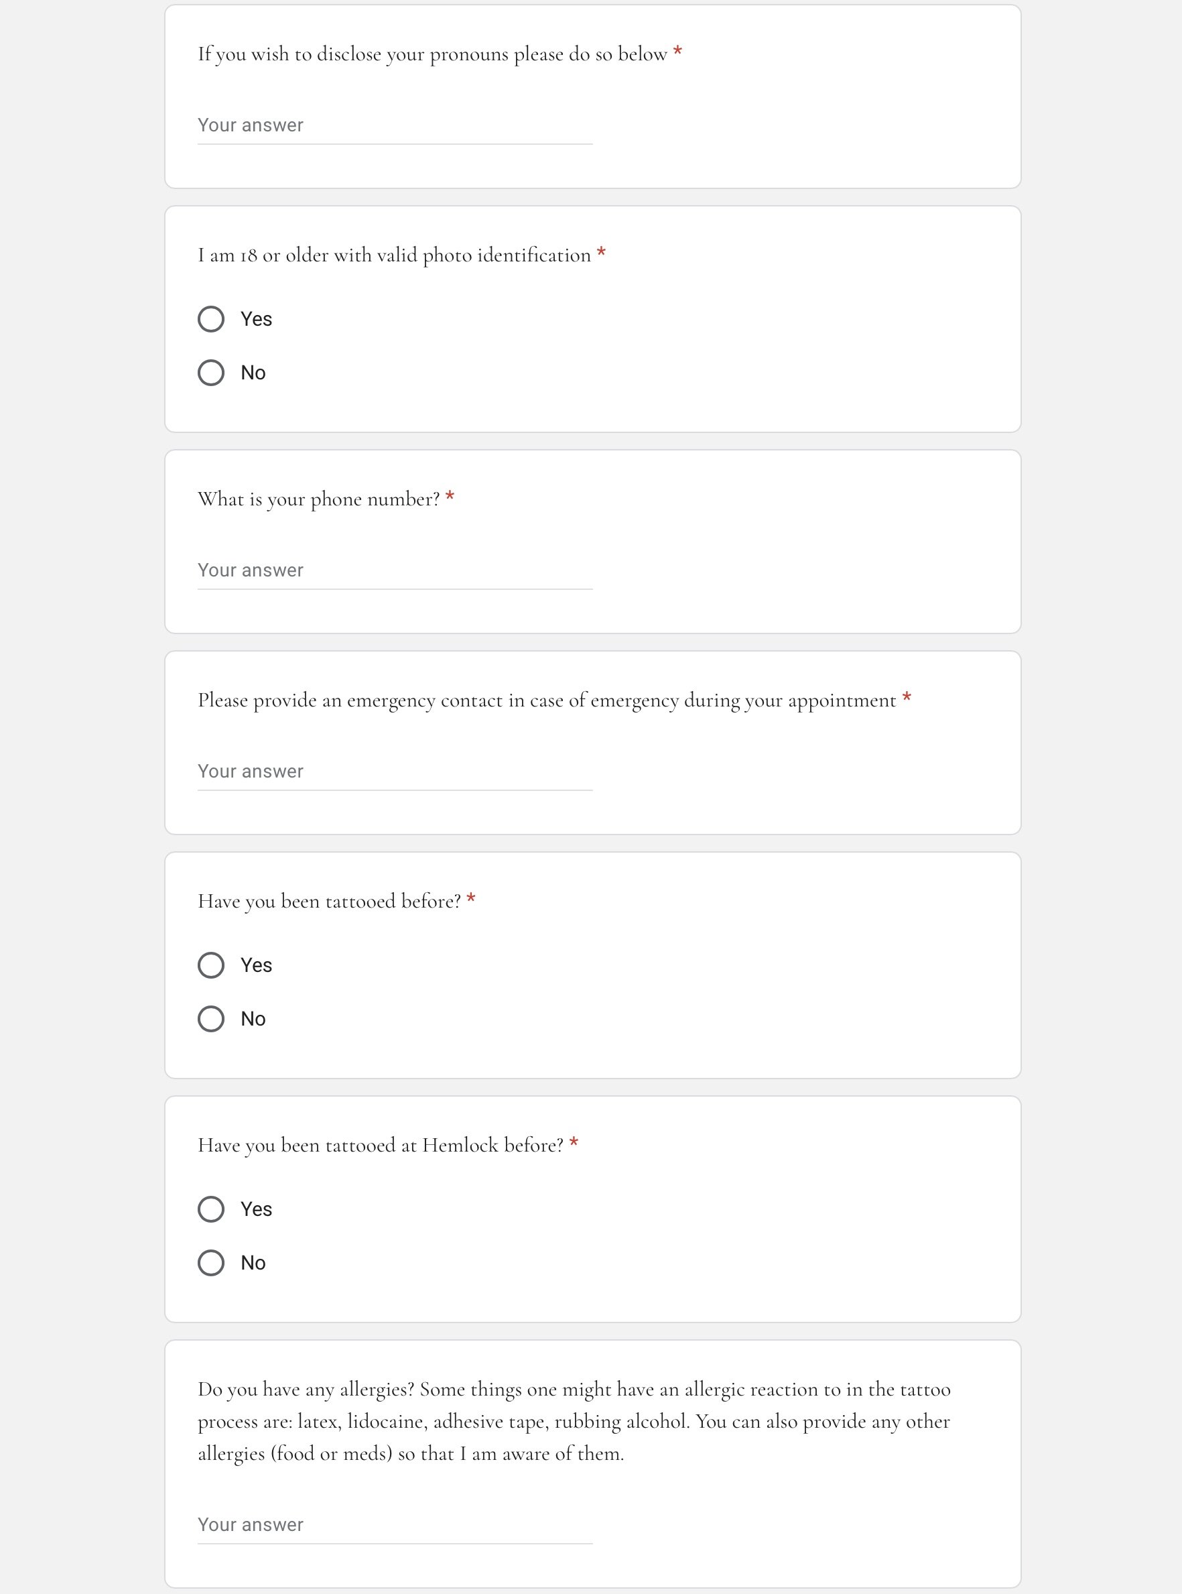Click the emergency contact answer field
The height and width of the screenshot is (1594, 1182).
tap(395, 772)
